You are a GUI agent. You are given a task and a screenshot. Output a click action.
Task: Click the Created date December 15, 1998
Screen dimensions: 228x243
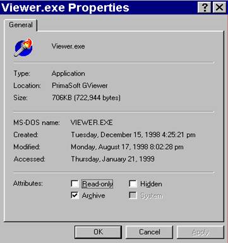[133, 135]
